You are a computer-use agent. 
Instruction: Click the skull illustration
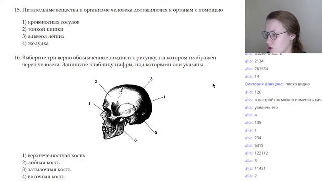[x=127, y=112]
